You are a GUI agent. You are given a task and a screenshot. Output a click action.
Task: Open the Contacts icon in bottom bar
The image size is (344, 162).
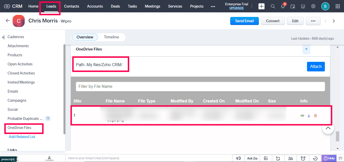tap(49, 158)
